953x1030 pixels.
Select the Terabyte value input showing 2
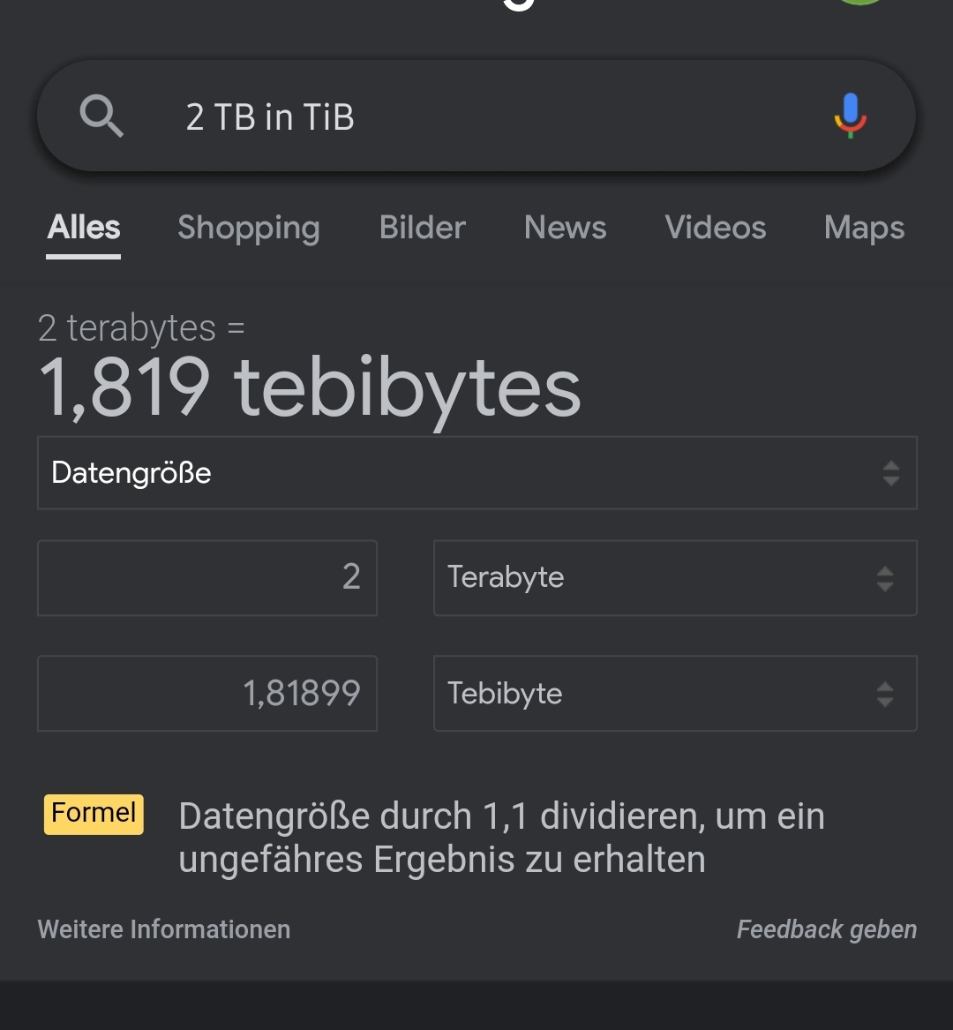click(x=207, y=578)
